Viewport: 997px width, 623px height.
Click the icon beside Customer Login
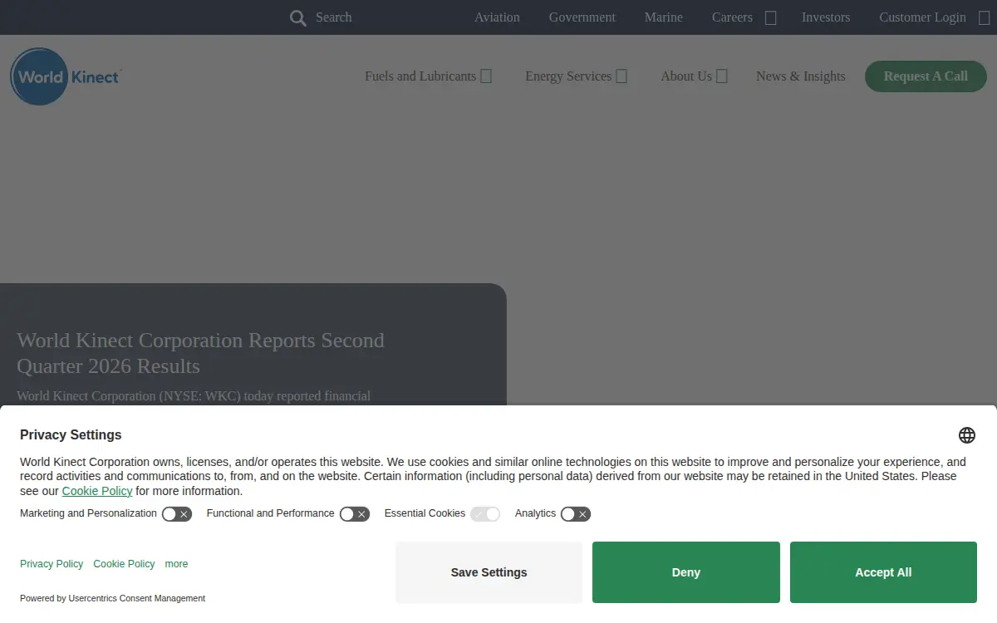tap(985, 17)
